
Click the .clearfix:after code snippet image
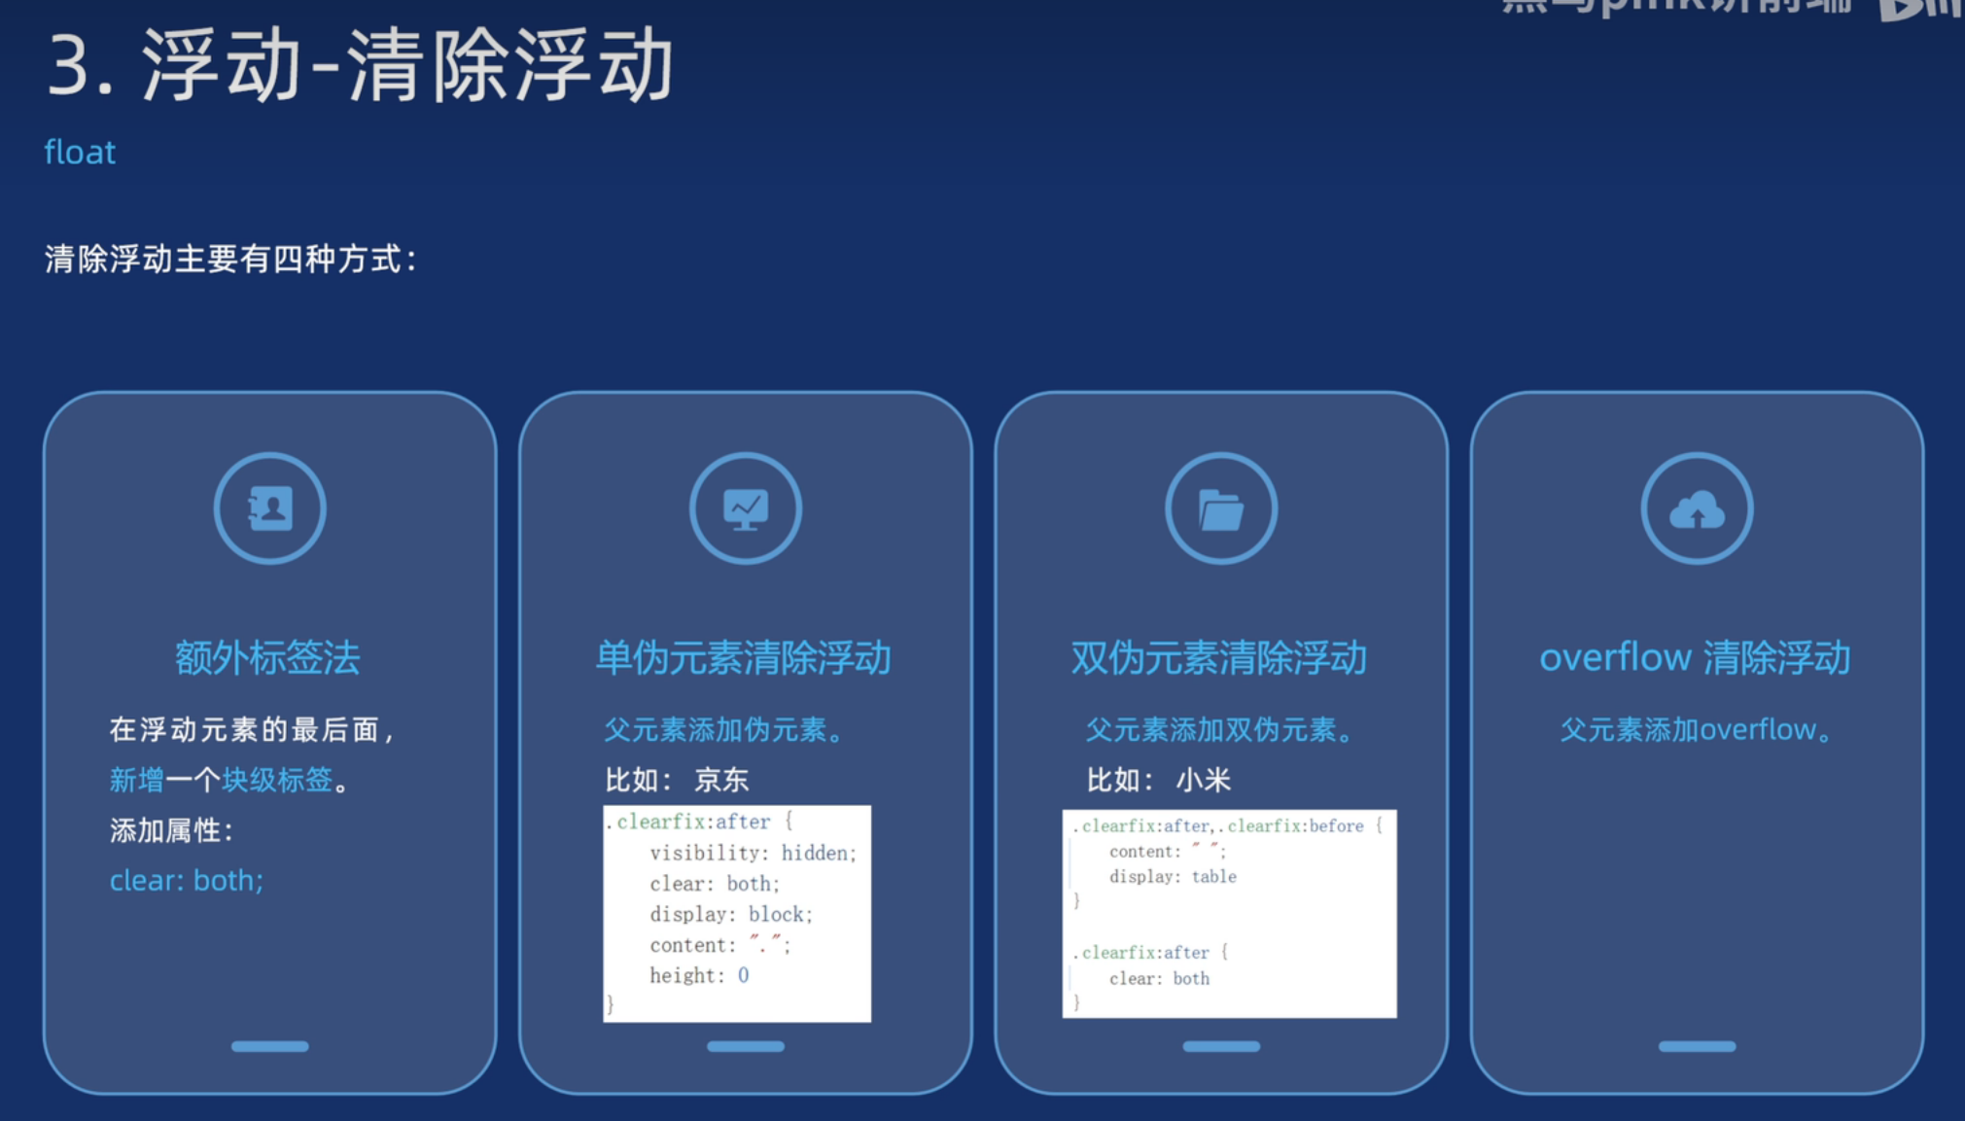tap(736, 913)
